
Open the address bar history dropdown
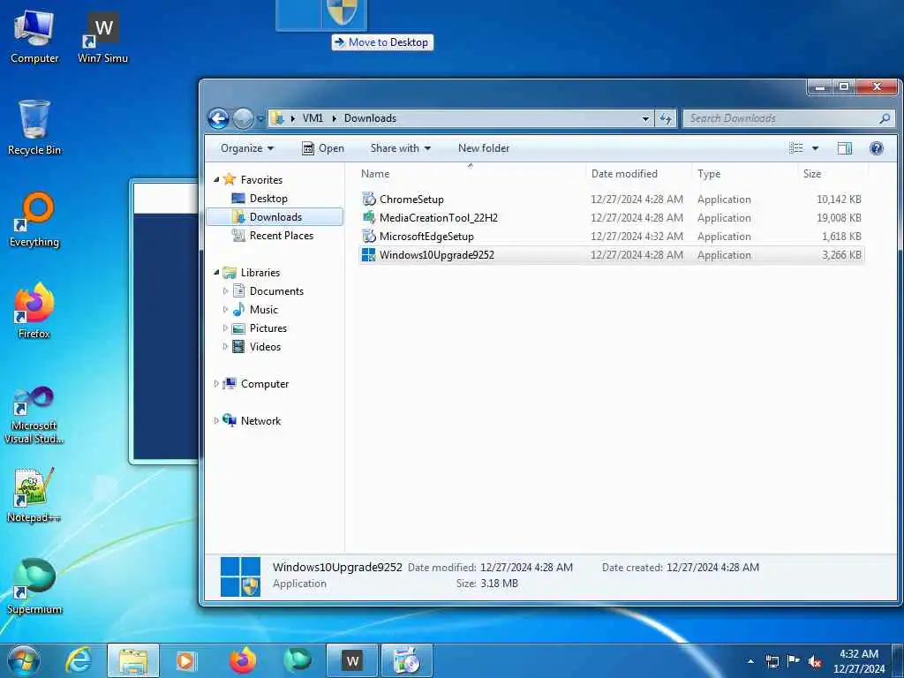click(645, 119)
